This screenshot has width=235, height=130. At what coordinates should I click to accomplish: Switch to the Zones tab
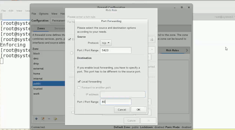tap(41, 28)
